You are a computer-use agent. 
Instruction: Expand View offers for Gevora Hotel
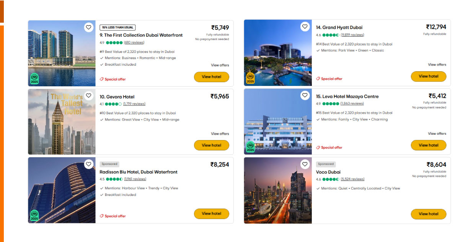tap(220, 134)
